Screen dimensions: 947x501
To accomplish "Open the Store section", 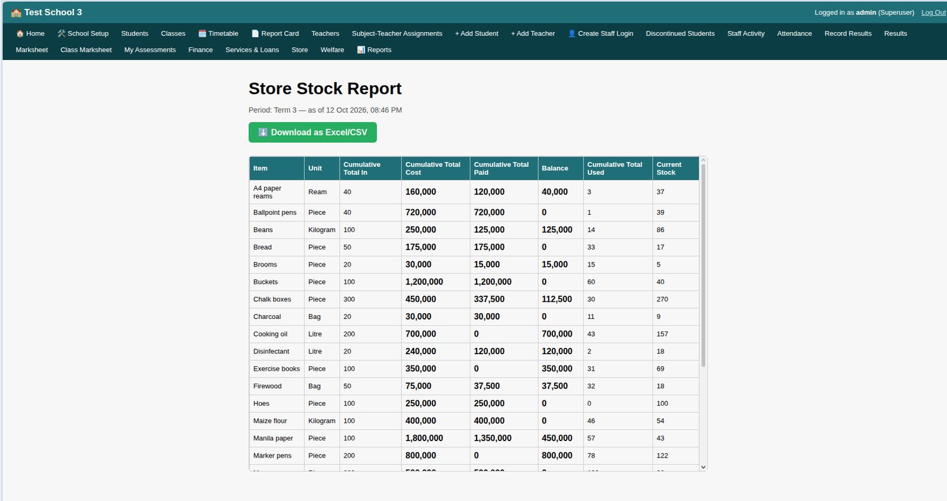I will pos(300,50).
